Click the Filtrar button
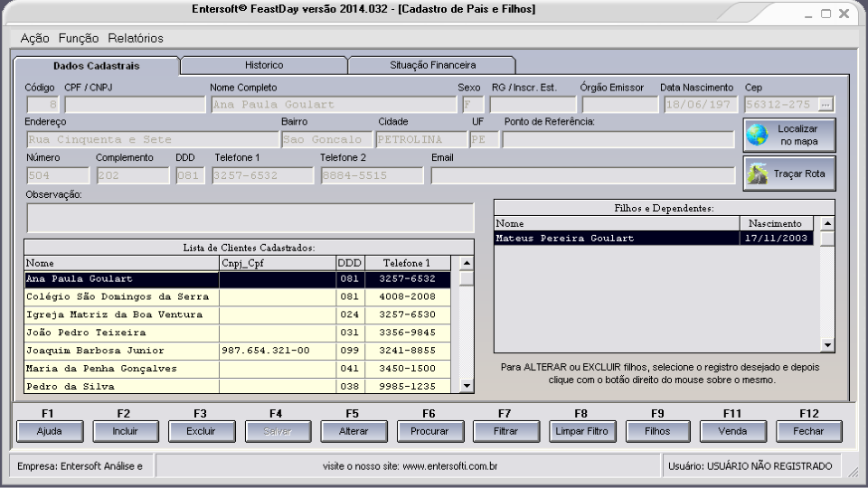Viewport: 868px width, 488px height. [x=506, y=432]
